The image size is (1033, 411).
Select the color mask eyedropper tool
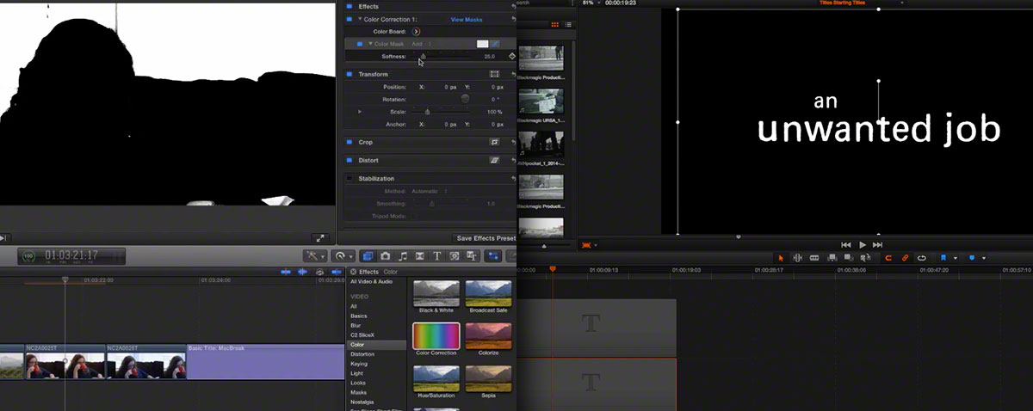pos(495,44)
